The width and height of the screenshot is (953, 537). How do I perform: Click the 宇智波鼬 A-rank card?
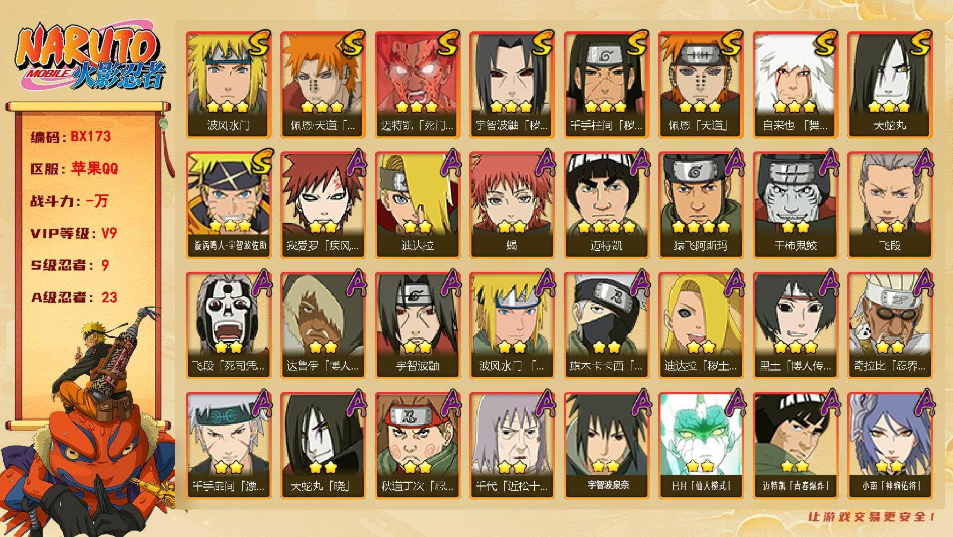pyautogui.click(x=417, y=325)
